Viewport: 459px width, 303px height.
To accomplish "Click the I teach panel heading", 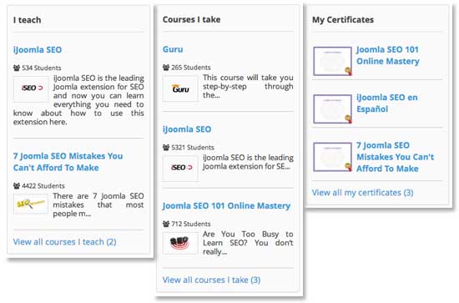I will 28,20.
